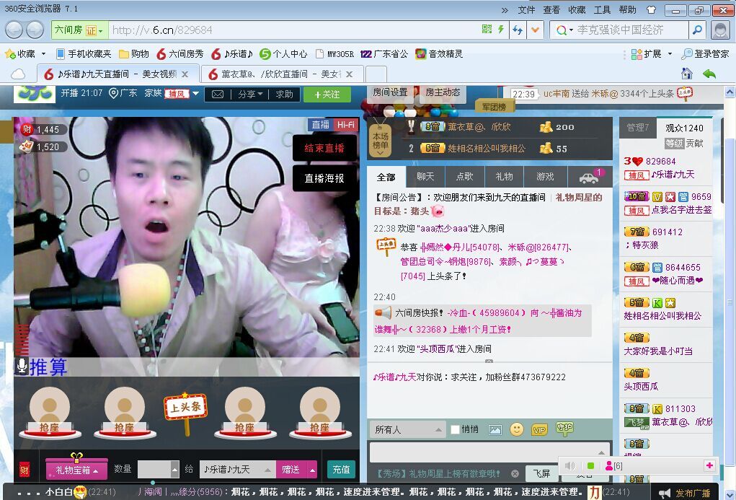Click the 结束直播 end broadcast button

click(324, 148)
